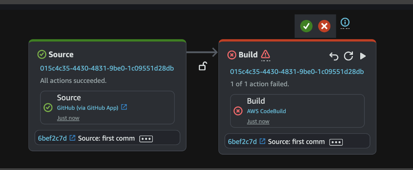Click the '1 of 1 action failed.' text
413x170 pixels.
coord(259,84)
